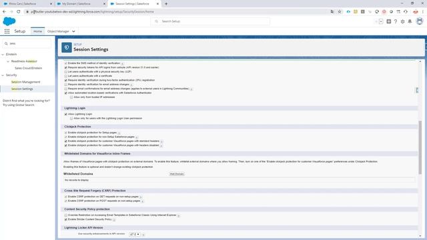Click the scroll down arrow of settings panel
This screenshot has width=427, height=240.
pos(420,236)
